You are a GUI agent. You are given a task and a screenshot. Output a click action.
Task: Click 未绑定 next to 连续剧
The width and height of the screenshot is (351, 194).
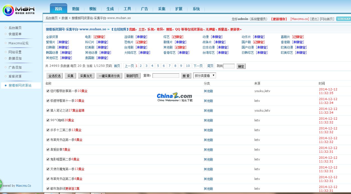pos(142,37)
